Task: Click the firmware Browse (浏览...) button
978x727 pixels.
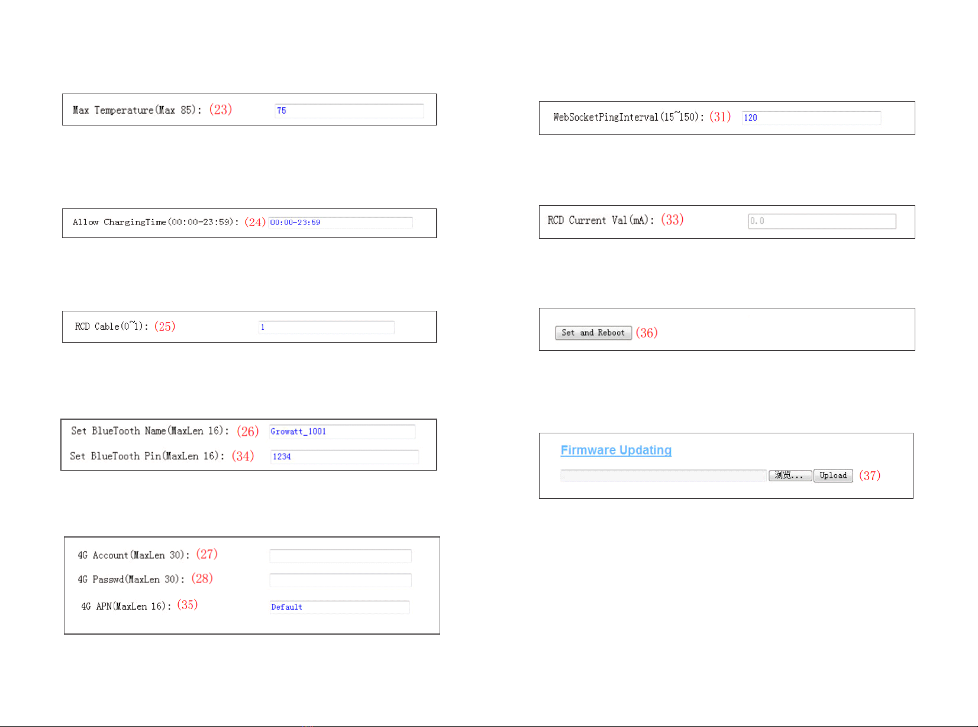Action: [x=790, y=475]
